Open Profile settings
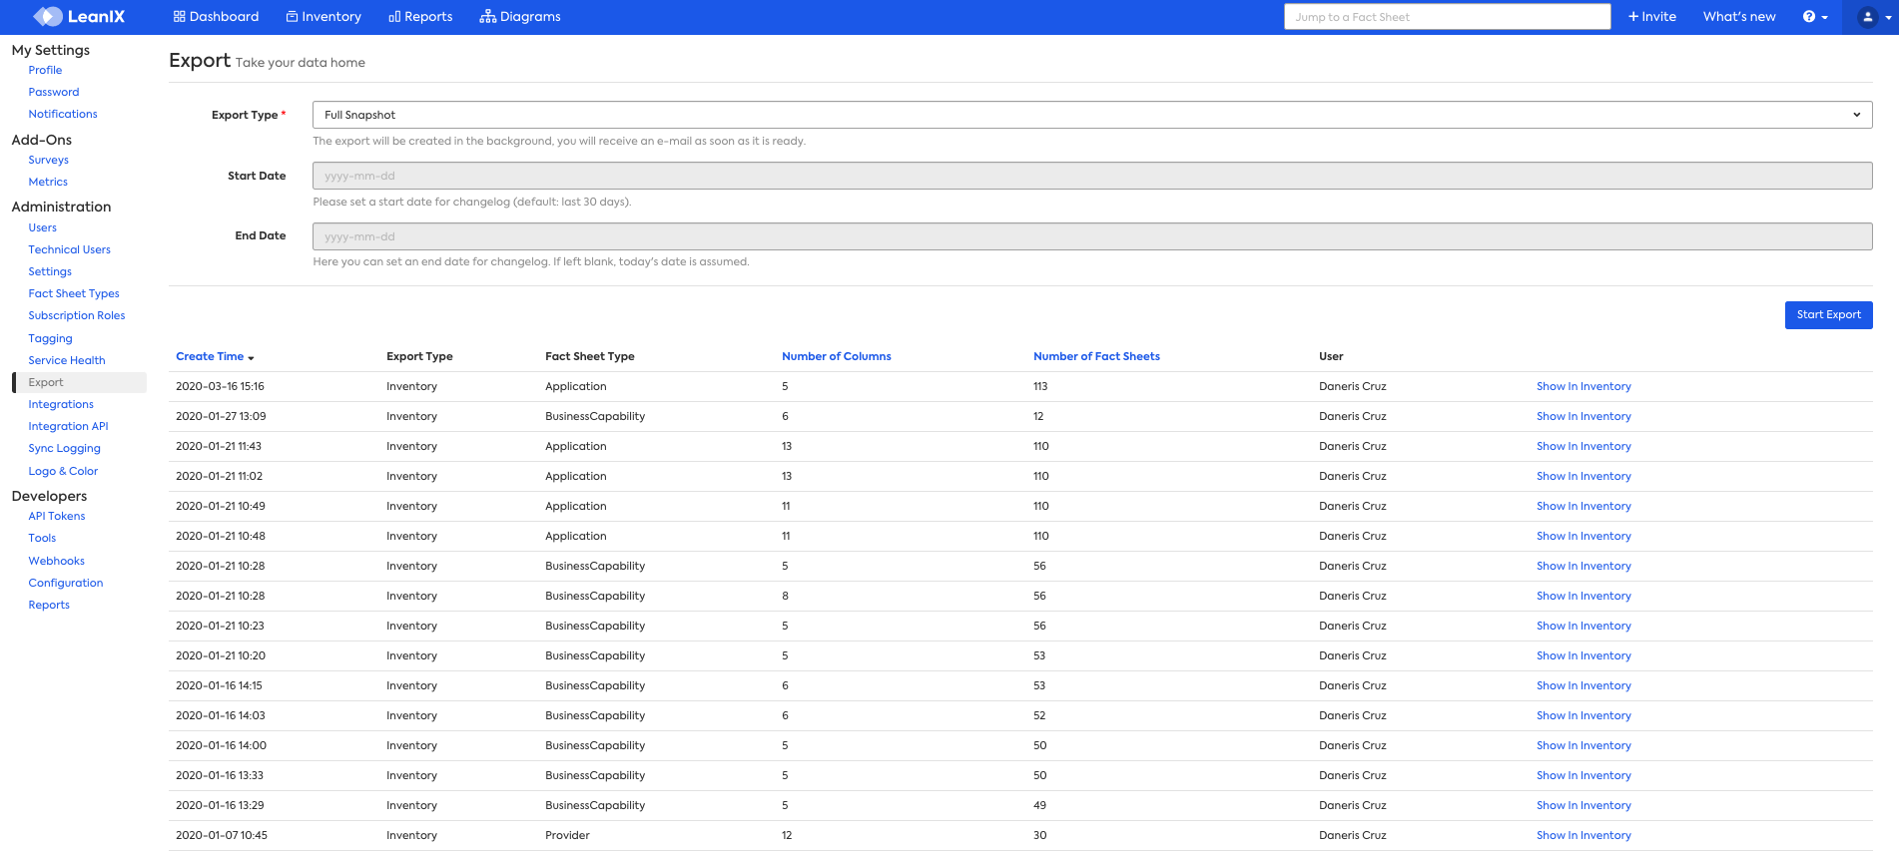The width and height of the screenshot is (1899, 853). tap(45, 70)
